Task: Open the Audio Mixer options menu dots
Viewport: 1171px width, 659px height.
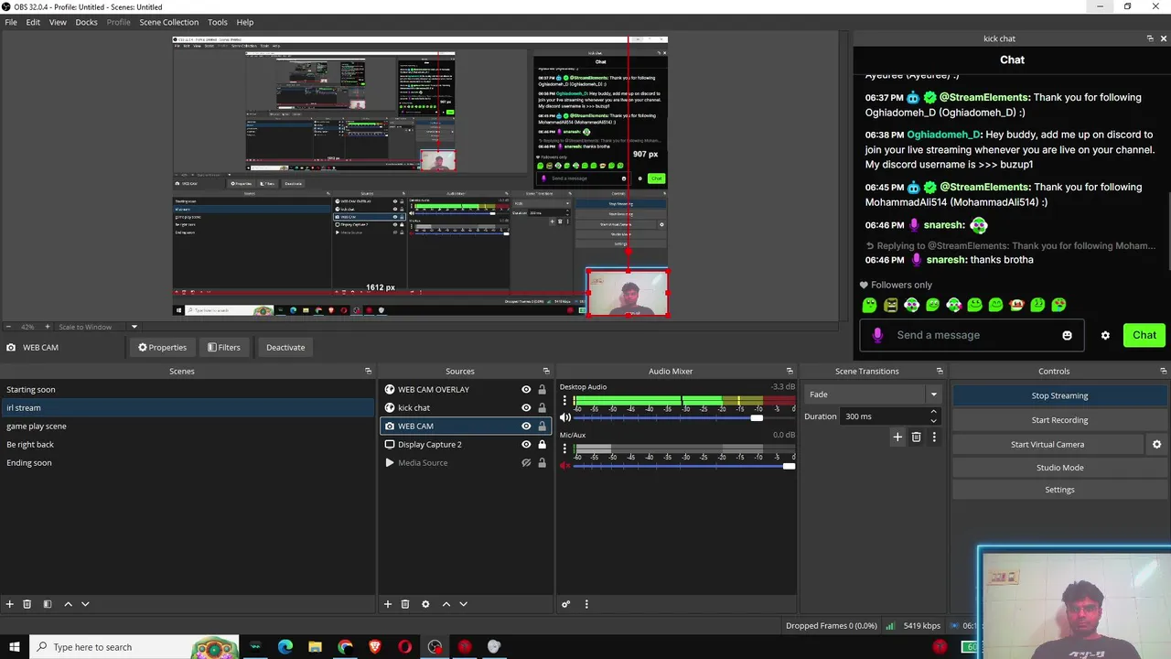Action: click(586, 604)
